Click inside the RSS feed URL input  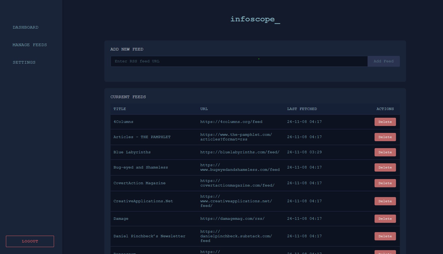point(239,61)
